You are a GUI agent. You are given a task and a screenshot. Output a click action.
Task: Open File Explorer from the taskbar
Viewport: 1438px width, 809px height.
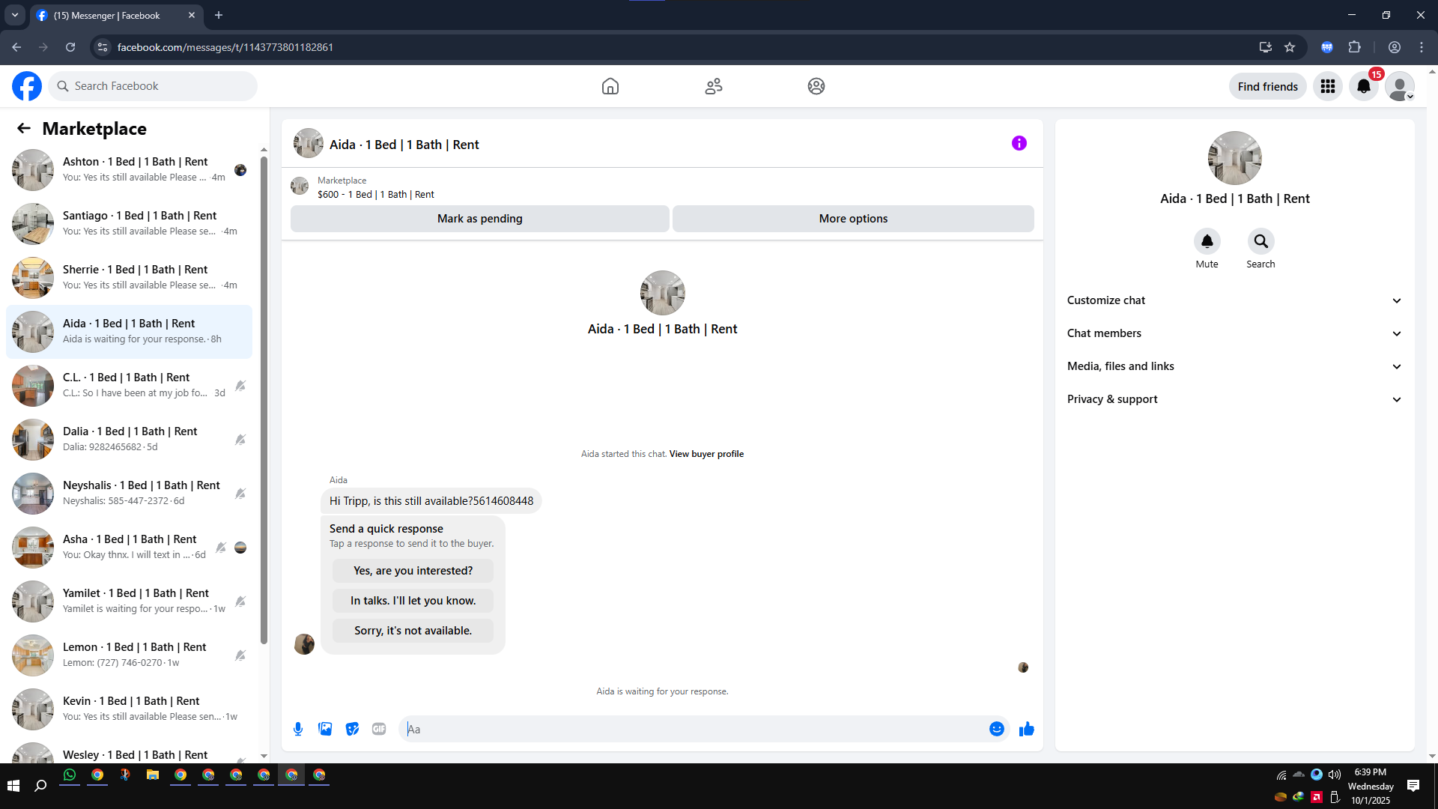tap(153, 775)
